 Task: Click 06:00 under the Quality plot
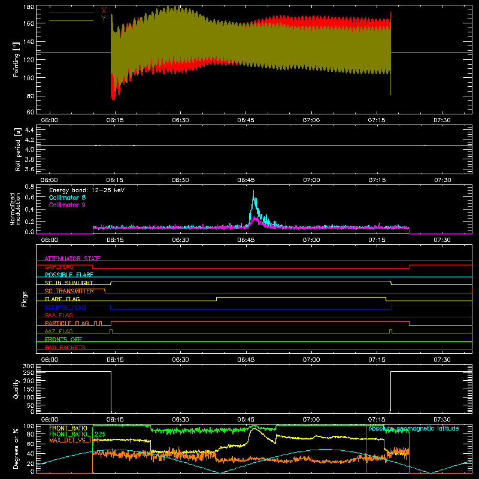tap(50, 420)
